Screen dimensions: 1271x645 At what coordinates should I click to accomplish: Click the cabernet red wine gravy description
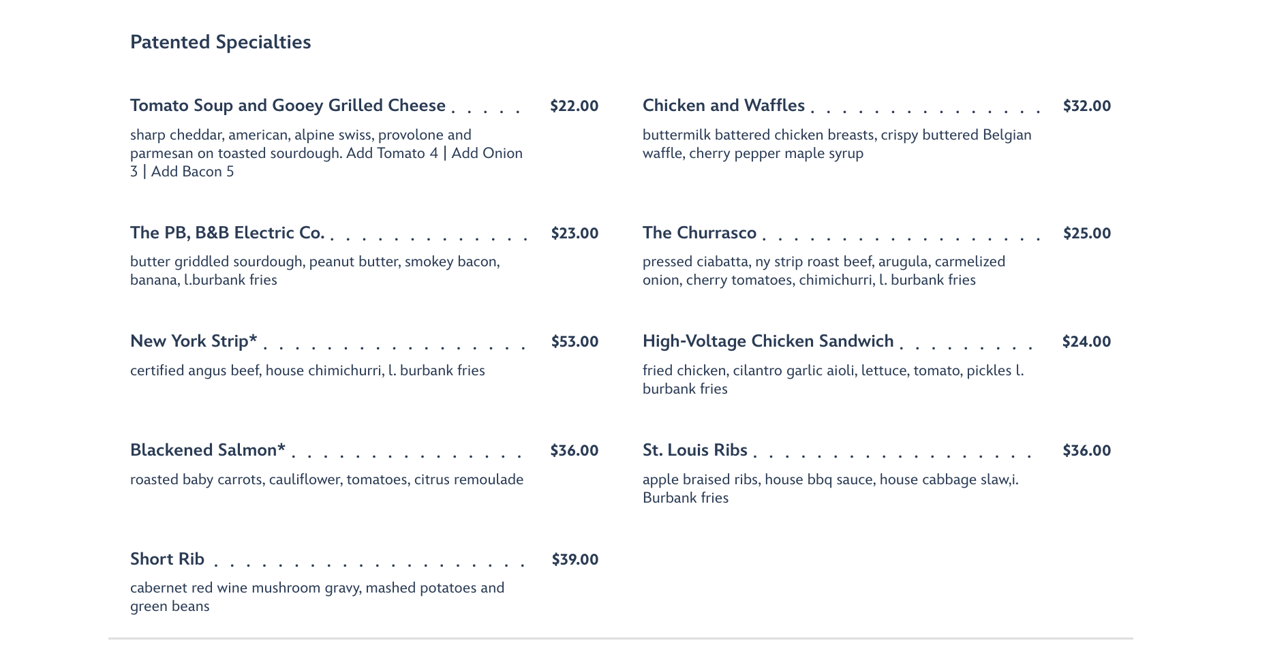point(318,597)
